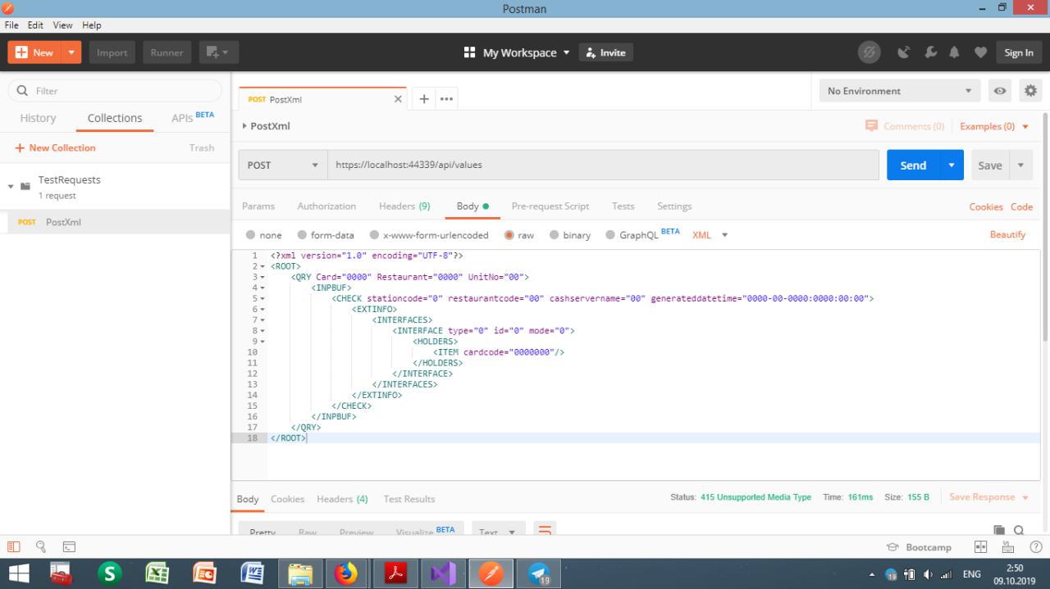Open Firefox from the taskbar
This screenshot has width=1050, height=589.
(x=347, y=573)
